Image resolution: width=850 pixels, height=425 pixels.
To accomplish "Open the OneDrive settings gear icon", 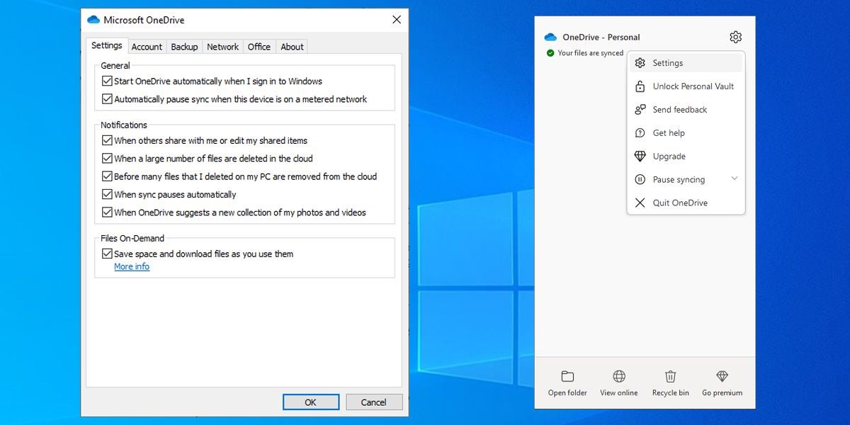I will tap(735, 36).
